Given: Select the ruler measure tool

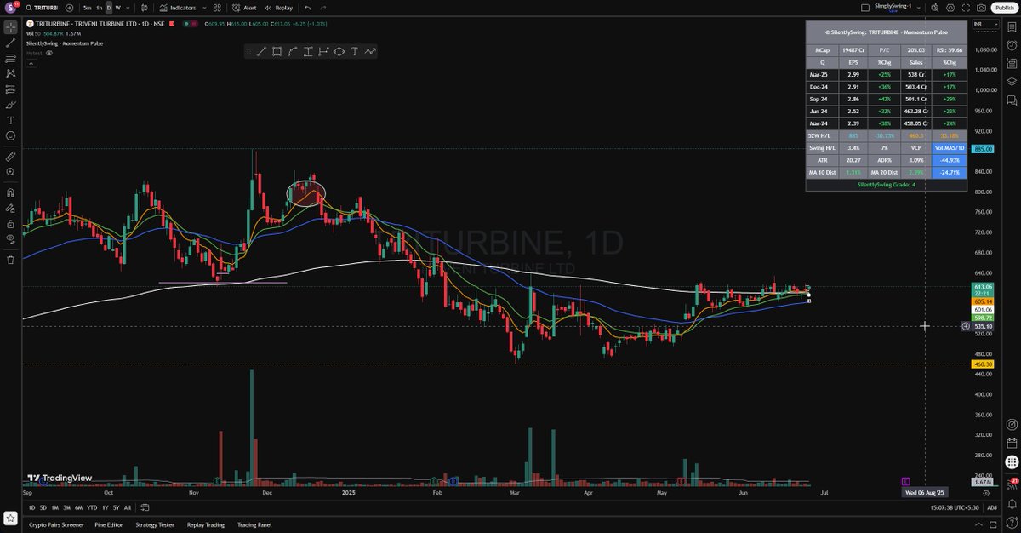Looking at the screenshot, I should [10, 157].
